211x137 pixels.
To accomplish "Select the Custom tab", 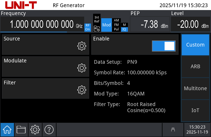I will tap(195, 45).
